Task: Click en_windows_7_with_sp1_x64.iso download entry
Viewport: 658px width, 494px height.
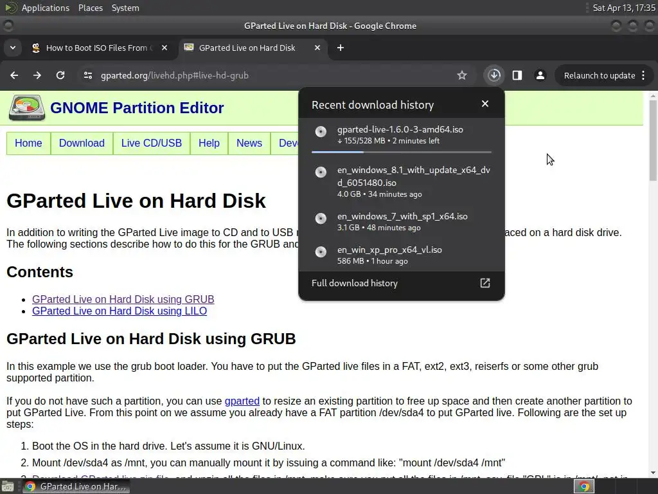Action: click(x=401, y=221)
